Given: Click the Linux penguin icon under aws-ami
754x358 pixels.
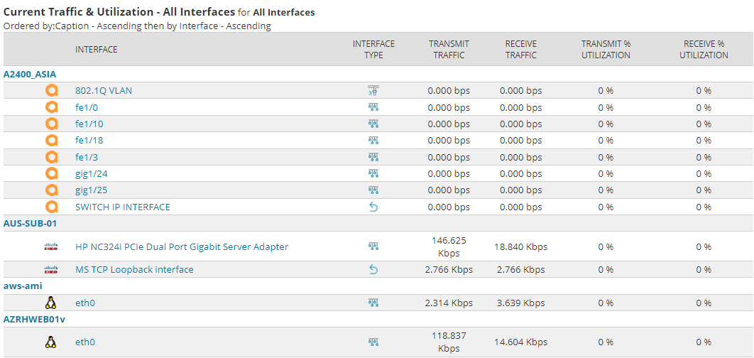Looking at the screenshot, I should pyautogui.click(x=51, y=303).
